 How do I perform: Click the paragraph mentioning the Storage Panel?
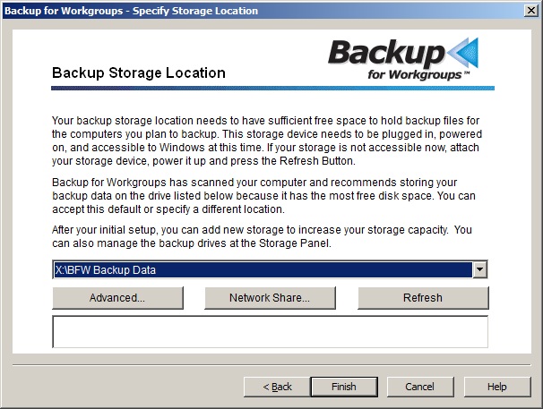[262, 236]
